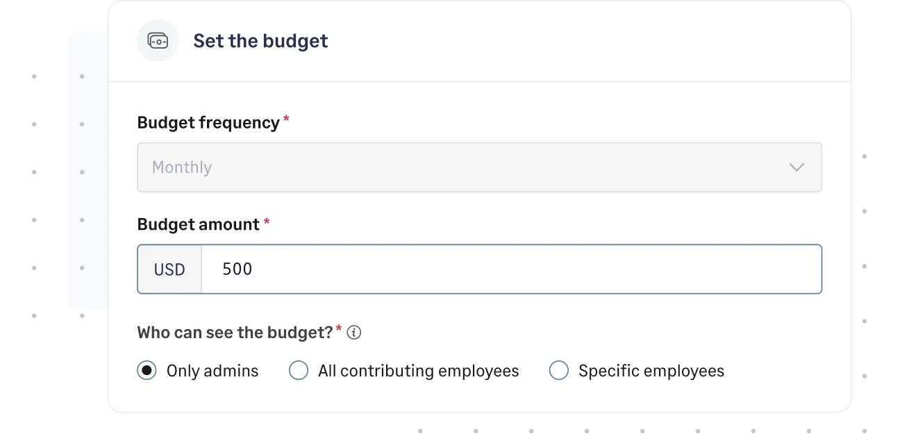Viewport: 900px width, 434px height.
Task: Select the Only admins radio button
Action: [x=146, y=370]
